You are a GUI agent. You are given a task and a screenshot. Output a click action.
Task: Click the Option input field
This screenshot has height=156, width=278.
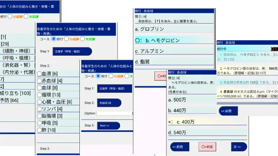[115, 113]
